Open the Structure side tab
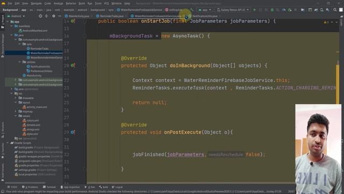 3,130
